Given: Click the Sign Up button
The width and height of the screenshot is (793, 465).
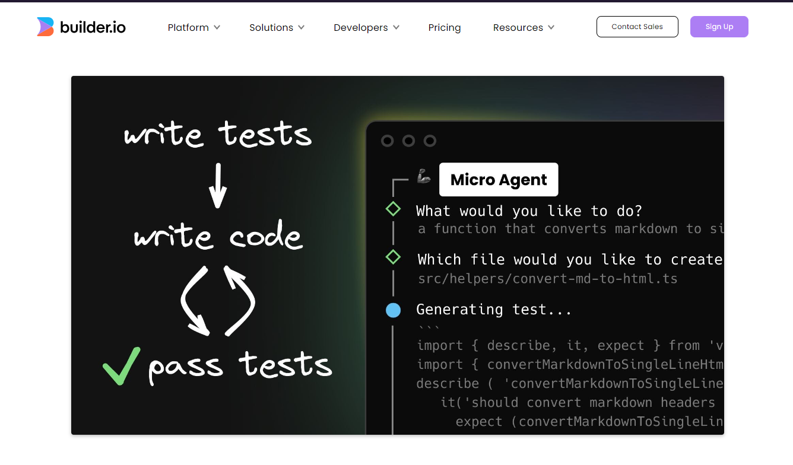Looking at the screenshot, I should pos(719,26).
